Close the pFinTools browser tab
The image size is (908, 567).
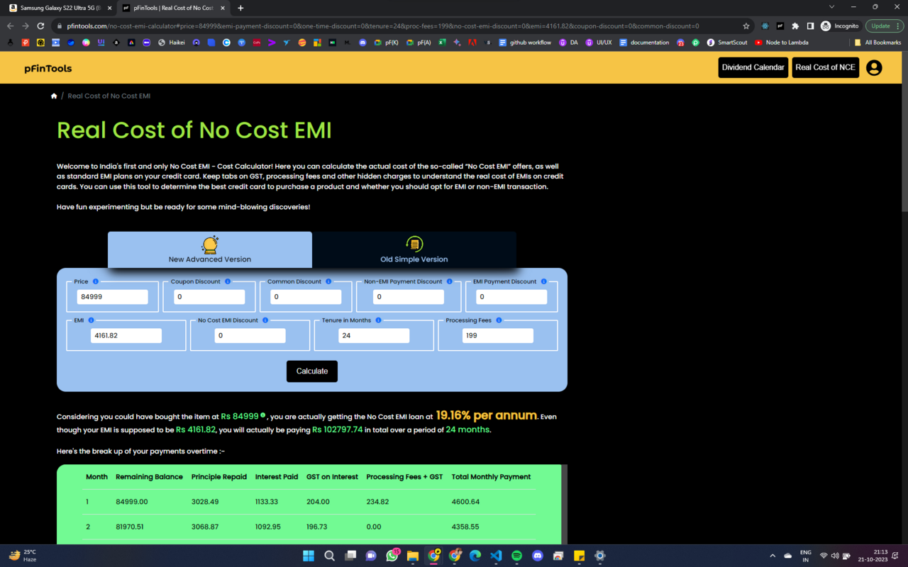coord(221,8)
